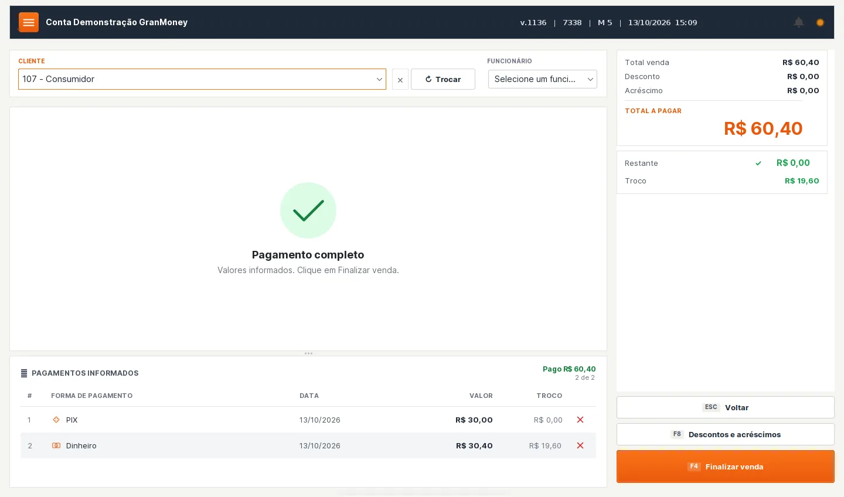Screen dimensions: 844x497
Task: Click the PIX value R$ 30,00
Action: tap(474, 420)
